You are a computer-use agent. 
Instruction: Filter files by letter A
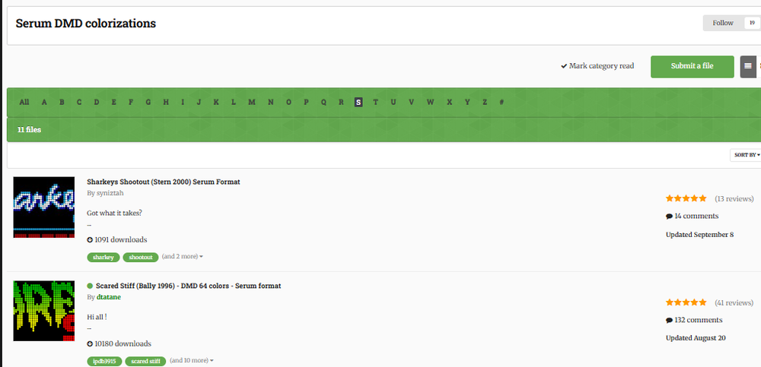pyautogui.click(x=44, y=103)
